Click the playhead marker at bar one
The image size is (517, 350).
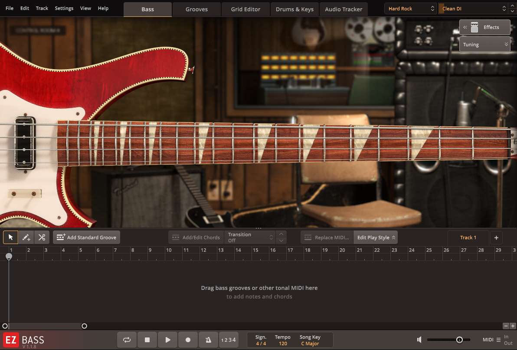(x=9, y=256)
